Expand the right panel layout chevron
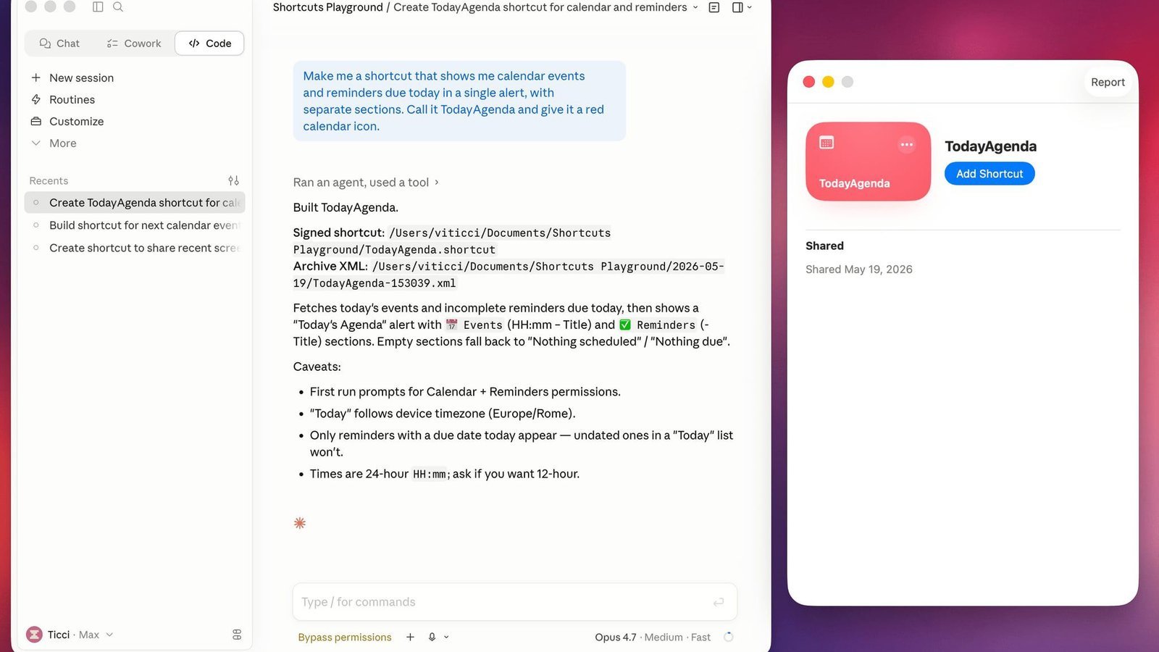The width and height of the screenshot is (1159, 652). tap(750, 7)
